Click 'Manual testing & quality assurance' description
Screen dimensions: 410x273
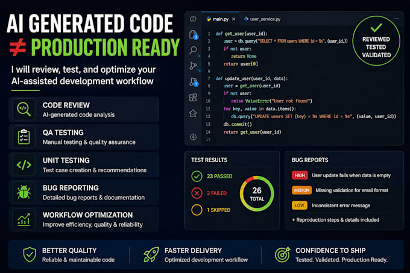(x=89, y=142)
